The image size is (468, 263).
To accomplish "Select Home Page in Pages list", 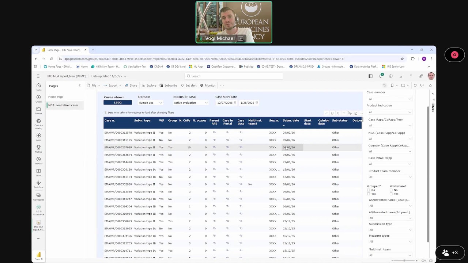I will [56, 97].
